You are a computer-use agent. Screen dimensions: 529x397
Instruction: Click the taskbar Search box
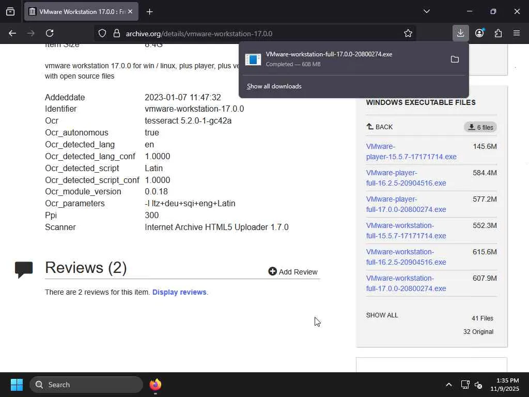(x=86, y=385)
